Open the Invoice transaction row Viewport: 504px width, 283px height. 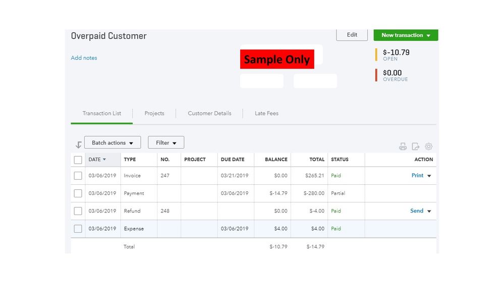[253, 176]
